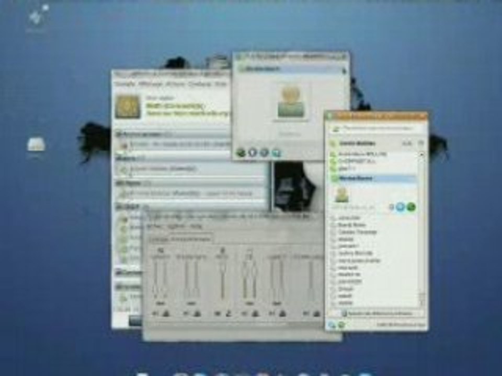Click the small control at the far right of the contact list header
502x376 pixels.
pyautogui.click(x=421, y=143)
